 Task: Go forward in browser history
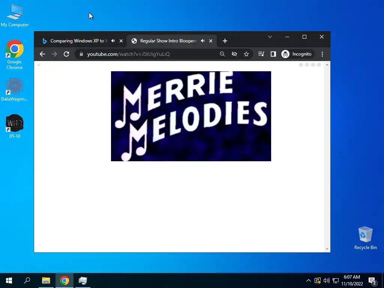54,54
